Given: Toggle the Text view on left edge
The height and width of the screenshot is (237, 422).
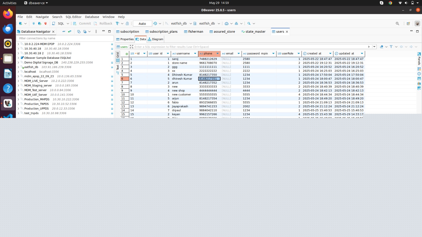Looking at the screenshot, I should click(x=118, y=67).
